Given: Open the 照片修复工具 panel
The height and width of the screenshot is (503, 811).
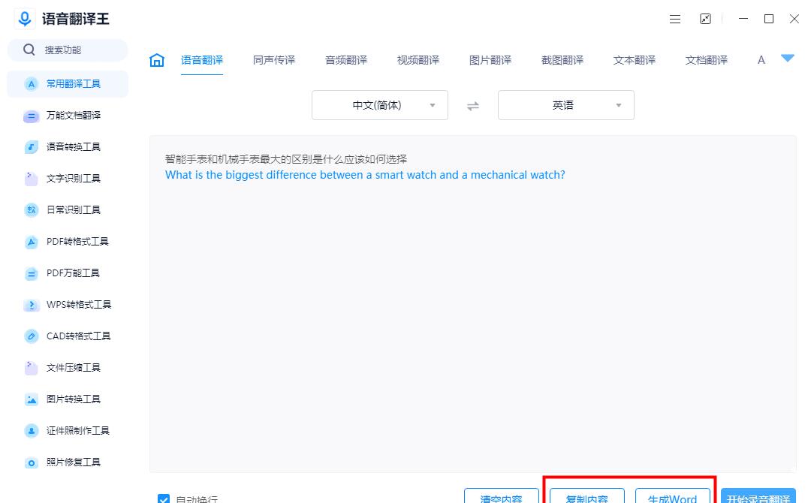Looking at the screenshot, I should (68, 462).
